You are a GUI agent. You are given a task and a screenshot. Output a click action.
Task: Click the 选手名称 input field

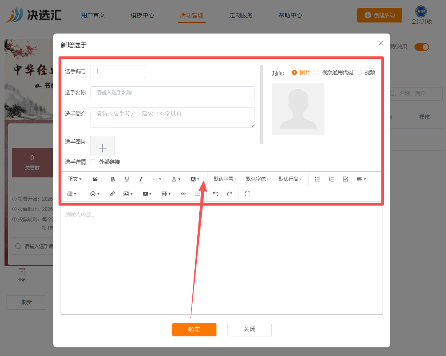[x=172, y=93]
